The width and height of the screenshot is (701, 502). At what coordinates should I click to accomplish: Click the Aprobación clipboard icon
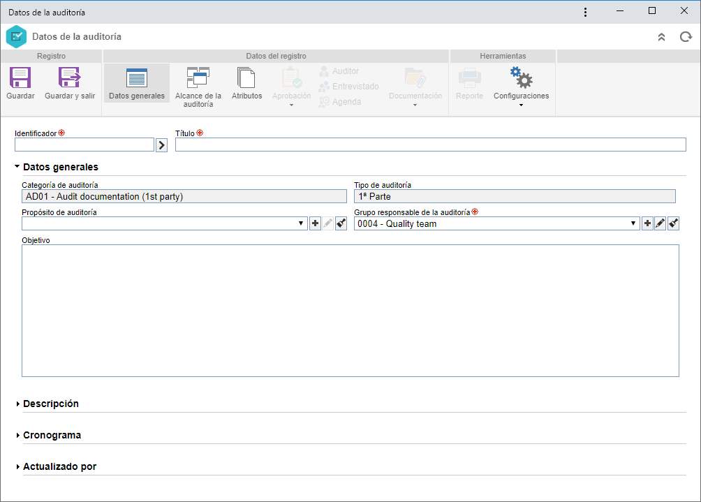(x=291, y=77)
